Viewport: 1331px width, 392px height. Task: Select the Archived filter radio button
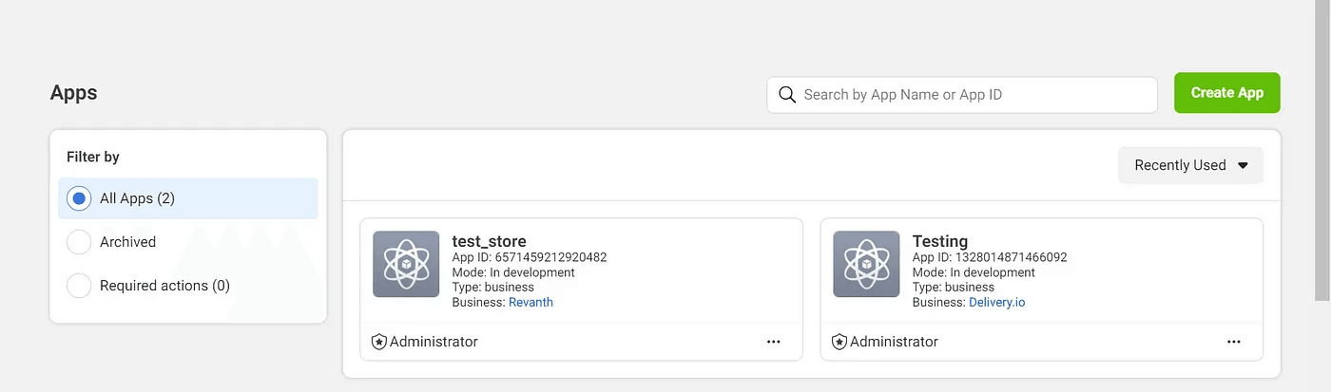[x=79, y=242]
